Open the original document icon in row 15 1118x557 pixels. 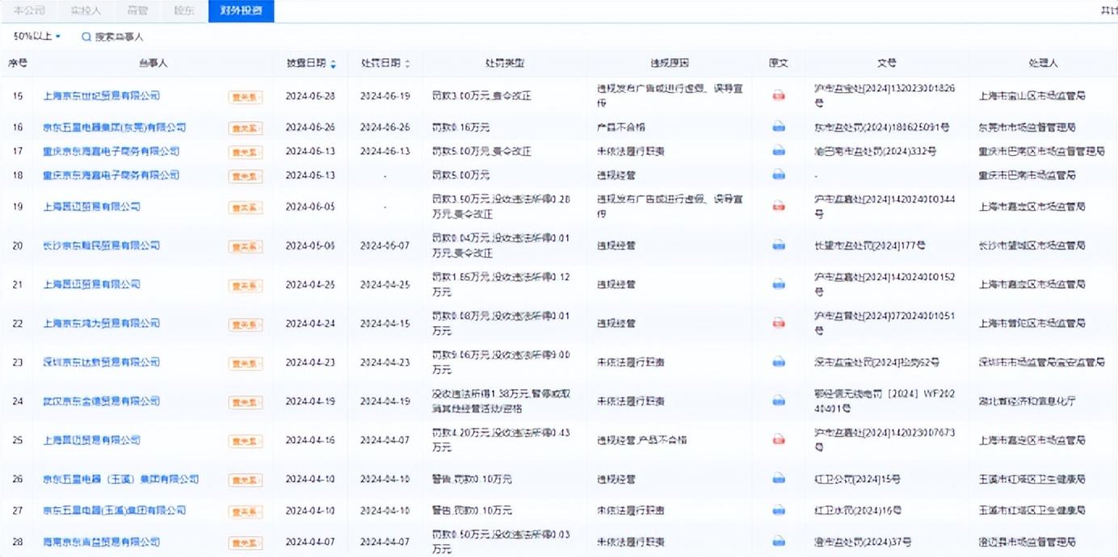pyautogui.click(x=778, y=95)
